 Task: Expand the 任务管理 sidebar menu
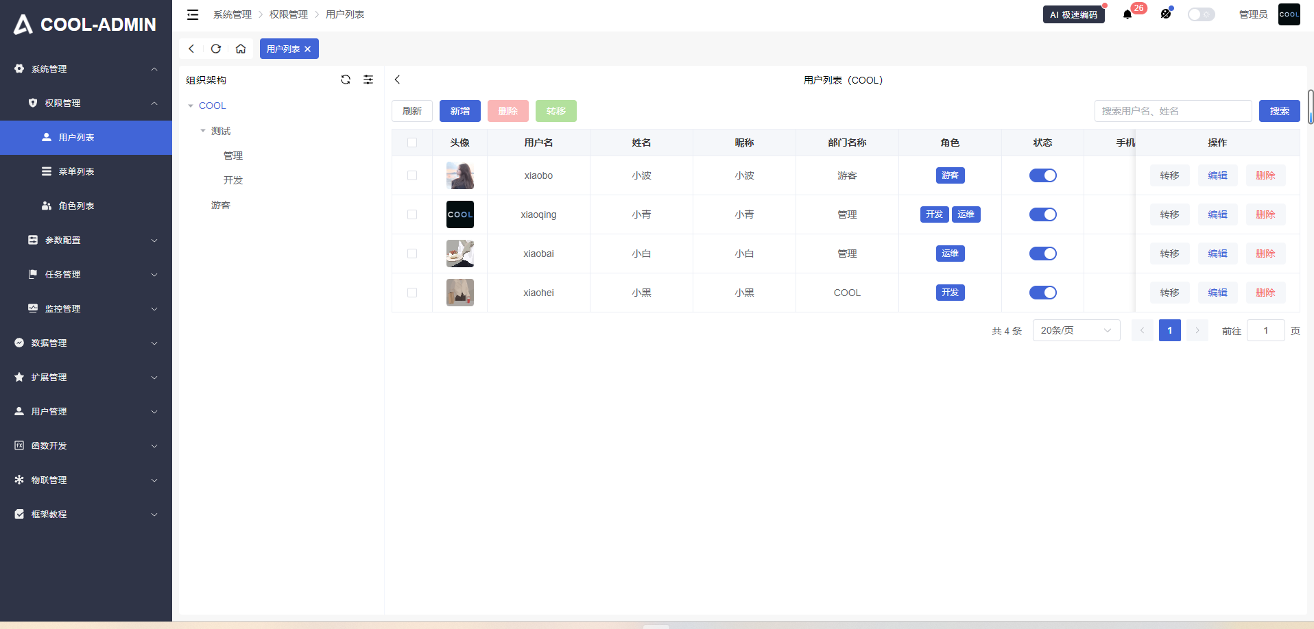tap(86, 275)
